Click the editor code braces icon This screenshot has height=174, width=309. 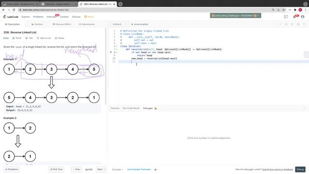click(286, 24)
